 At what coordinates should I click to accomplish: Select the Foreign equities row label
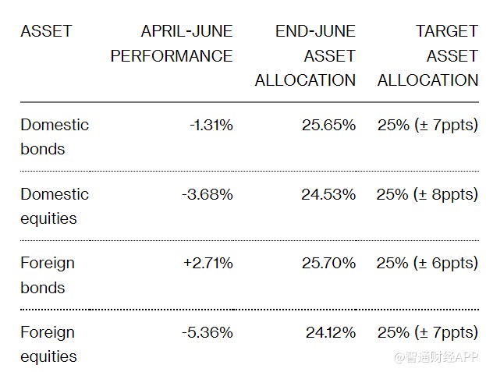49,344
